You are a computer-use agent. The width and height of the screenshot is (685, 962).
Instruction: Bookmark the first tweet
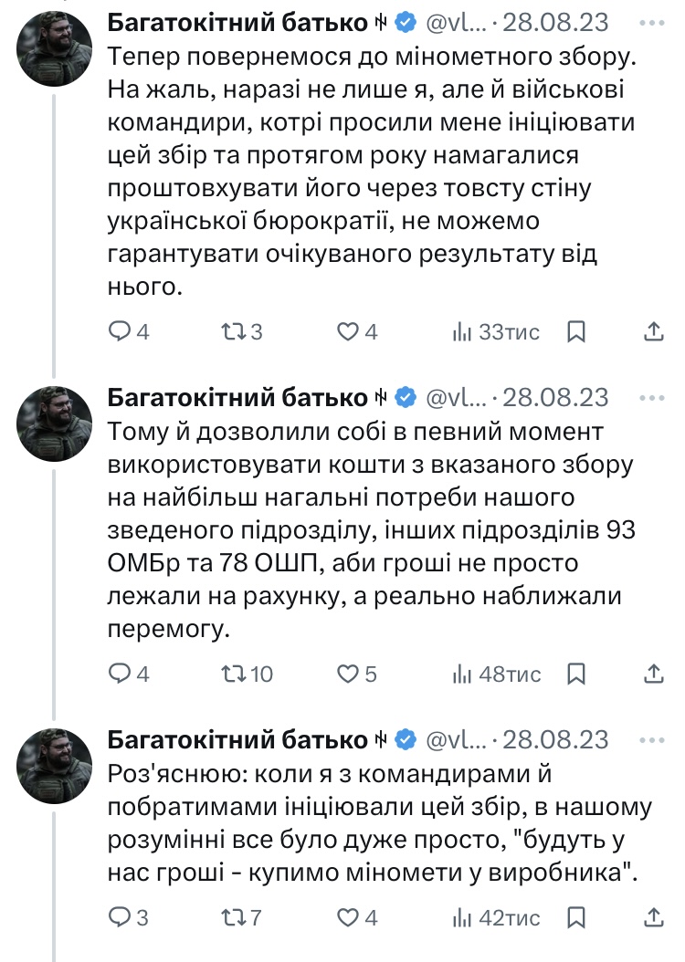tap(575, 332)
